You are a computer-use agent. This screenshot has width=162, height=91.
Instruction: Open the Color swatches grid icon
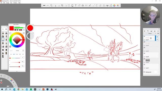click(x=118, y=6)
